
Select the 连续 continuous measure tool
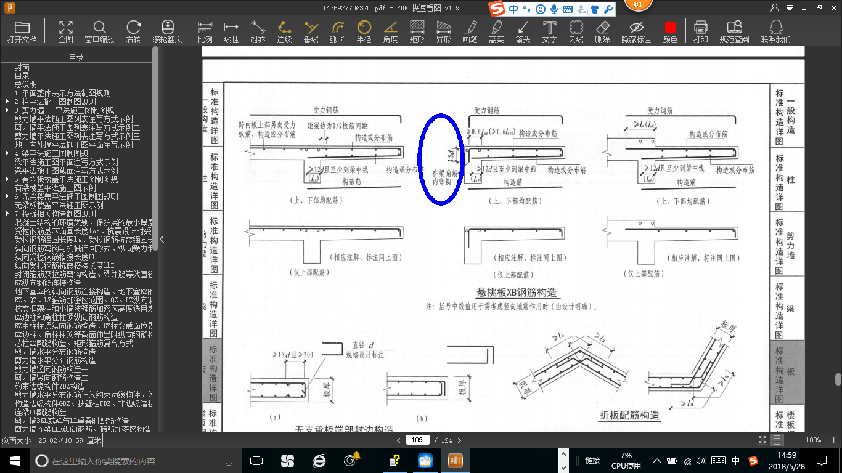coord(285,31)
